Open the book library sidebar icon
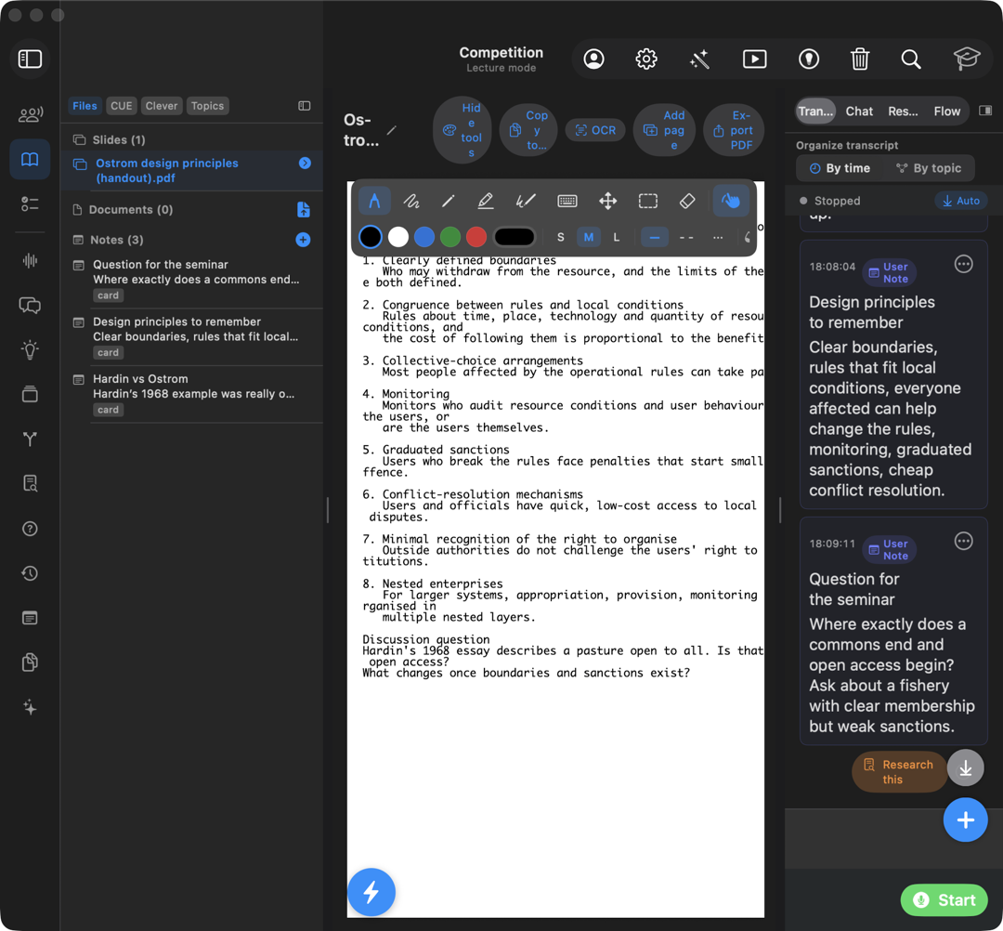1003x931 pixels. [x=30, y=159]
